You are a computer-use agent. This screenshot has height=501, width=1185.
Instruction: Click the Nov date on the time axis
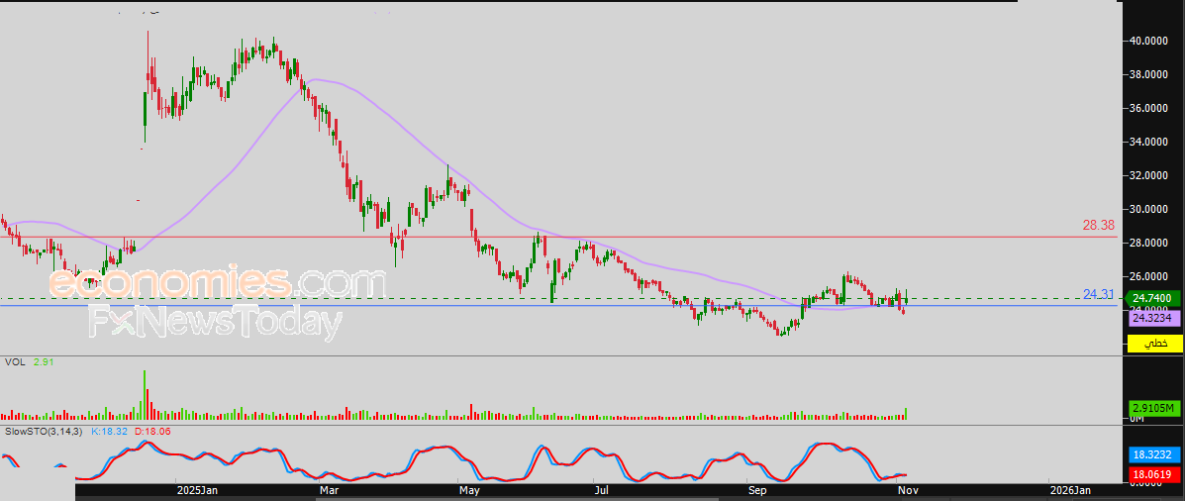pyautogui.click(x=906, y=490)
